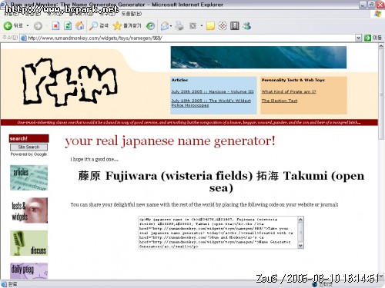Refresh the page with the green arrows icon
This screenshot has width=385, height=288.
(68, 26)
